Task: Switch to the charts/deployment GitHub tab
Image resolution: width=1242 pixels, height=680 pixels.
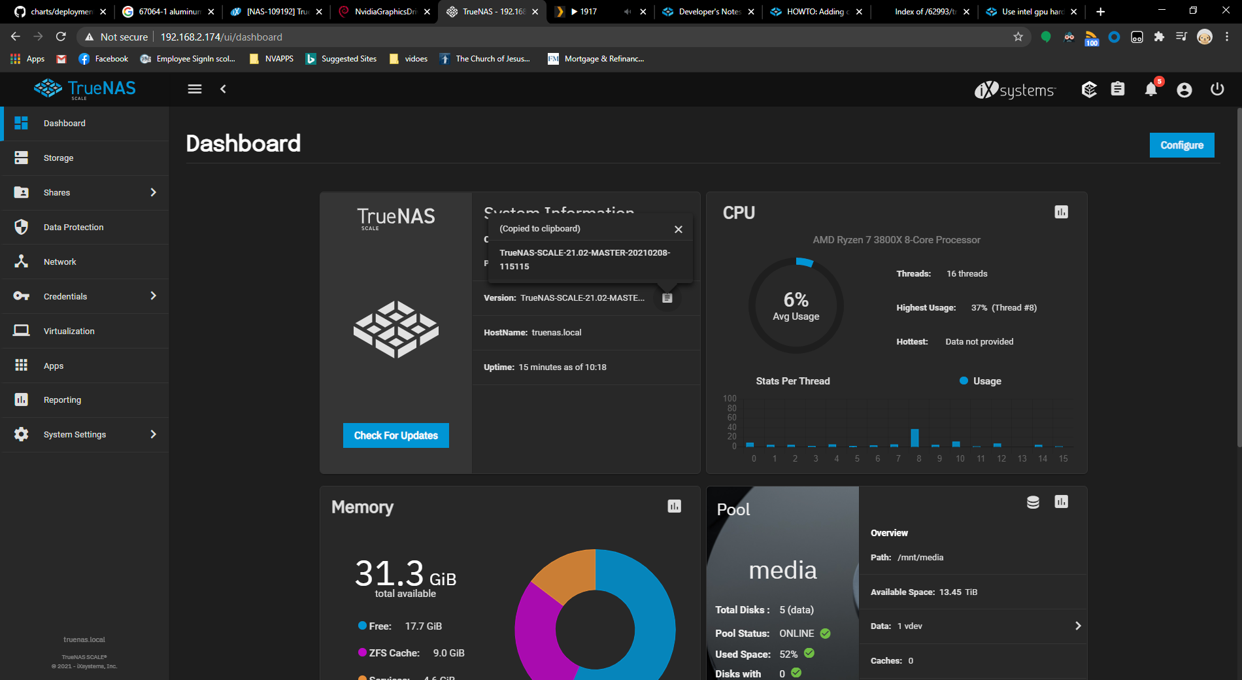Action: coord(61,12)
